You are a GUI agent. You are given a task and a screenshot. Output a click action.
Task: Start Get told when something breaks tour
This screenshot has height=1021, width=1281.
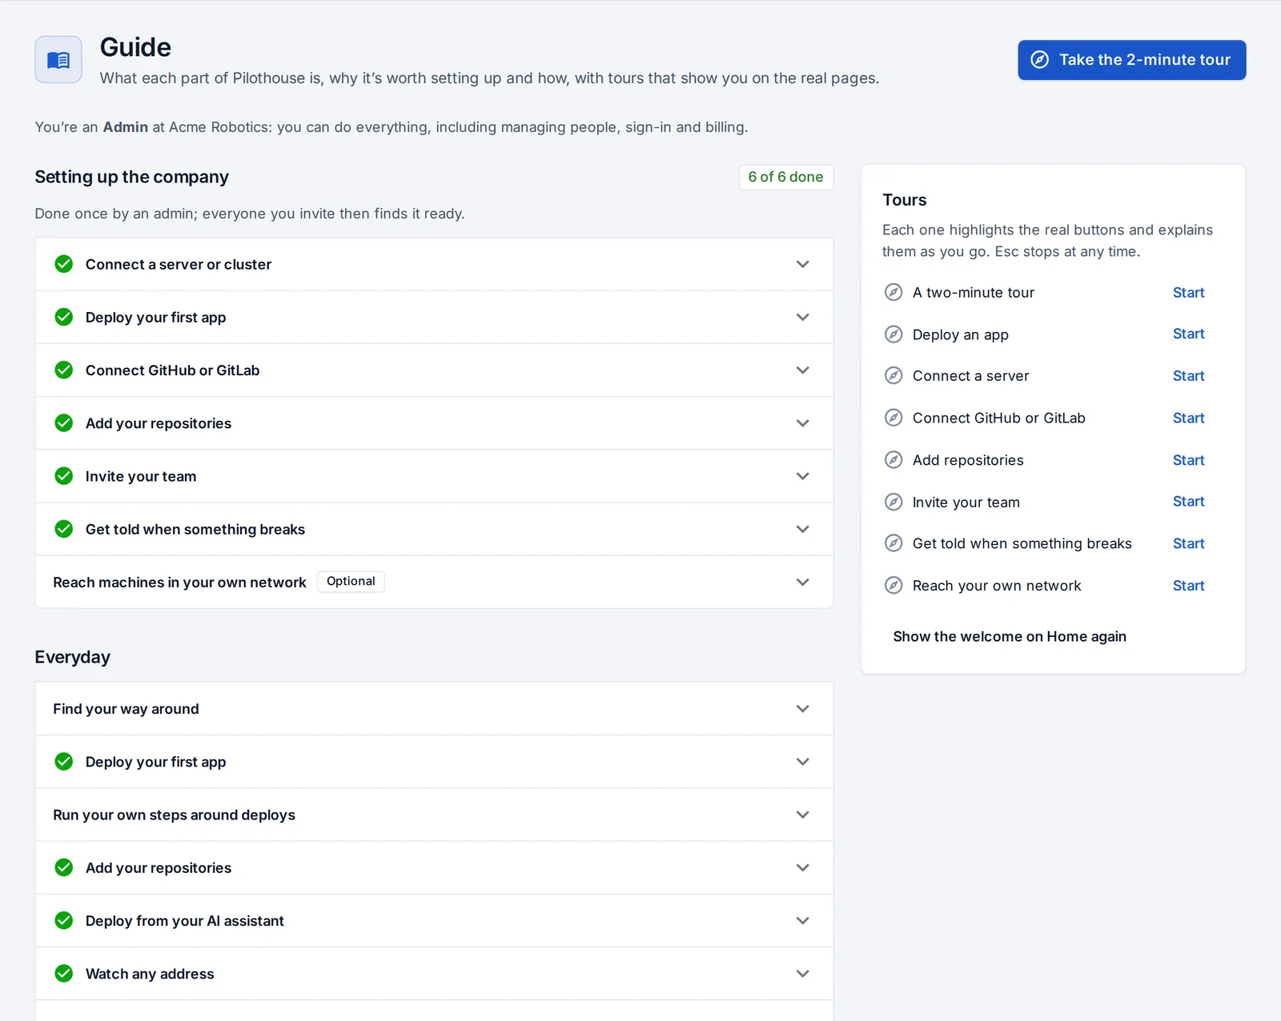1188,543
